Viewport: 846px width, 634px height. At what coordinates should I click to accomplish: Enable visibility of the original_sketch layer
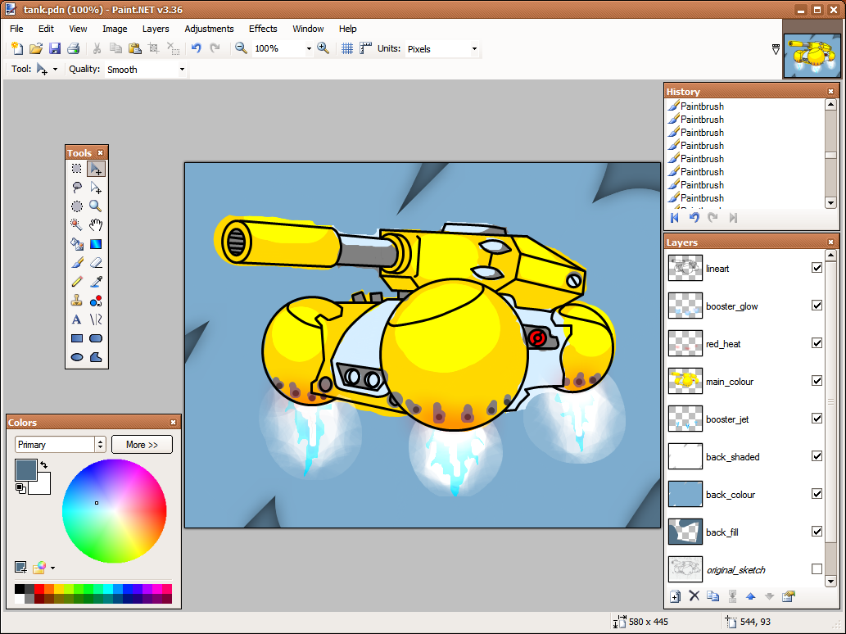point(817,569)
